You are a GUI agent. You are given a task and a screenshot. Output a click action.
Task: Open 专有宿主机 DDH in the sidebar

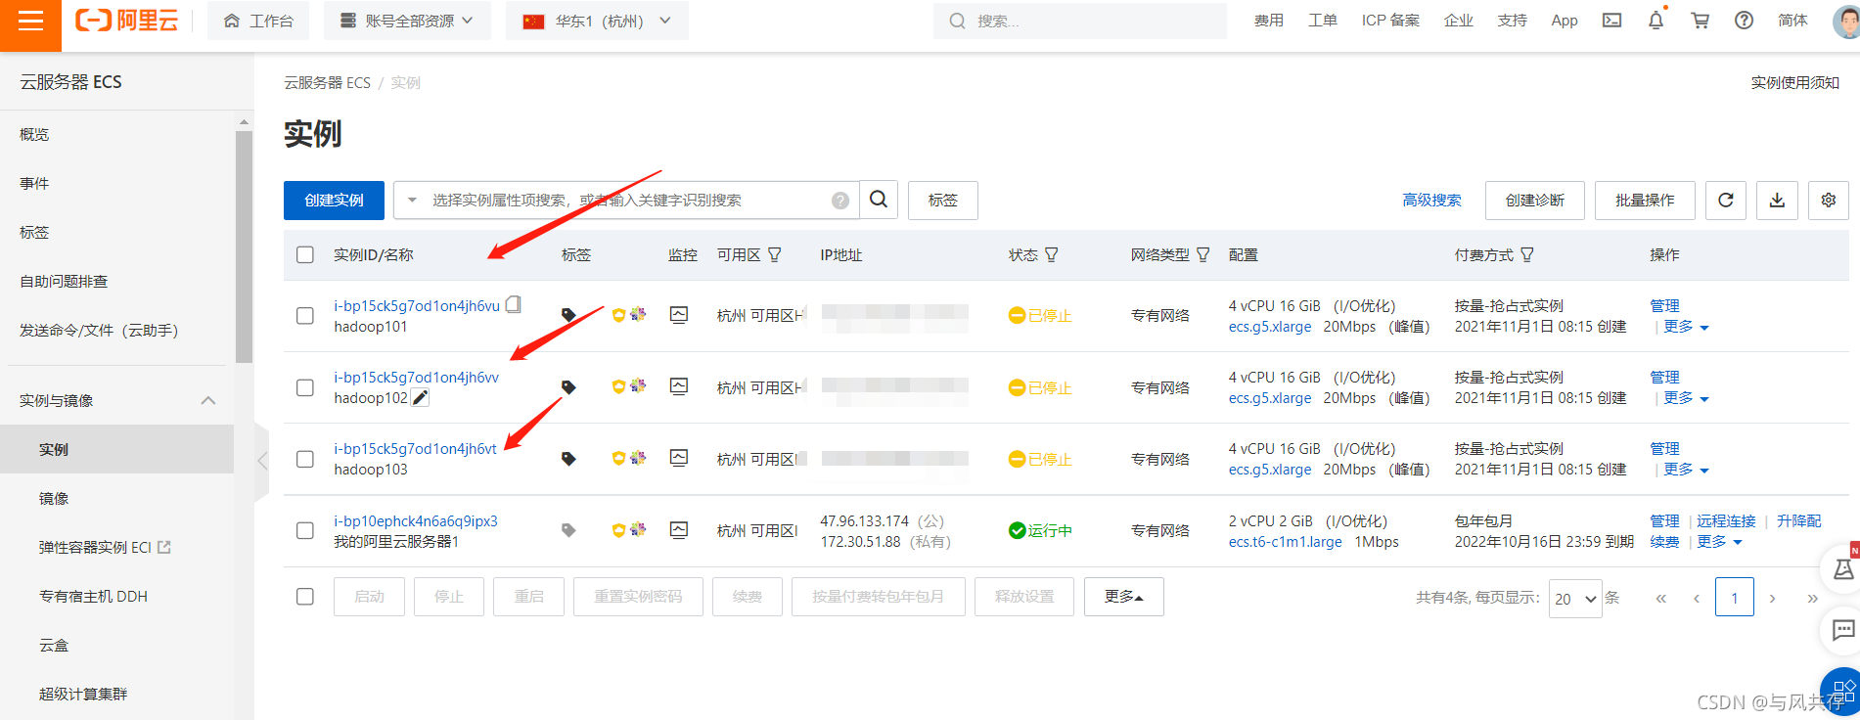[93, 596]
